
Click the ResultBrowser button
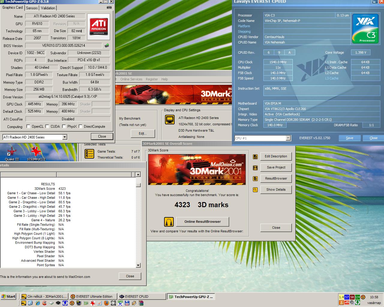coord(276,179)
